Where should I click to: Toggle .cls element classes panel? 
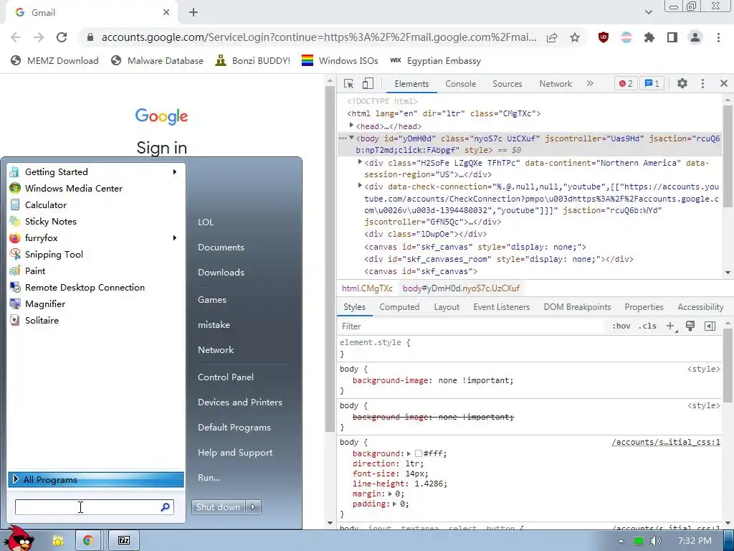(647, 326)
